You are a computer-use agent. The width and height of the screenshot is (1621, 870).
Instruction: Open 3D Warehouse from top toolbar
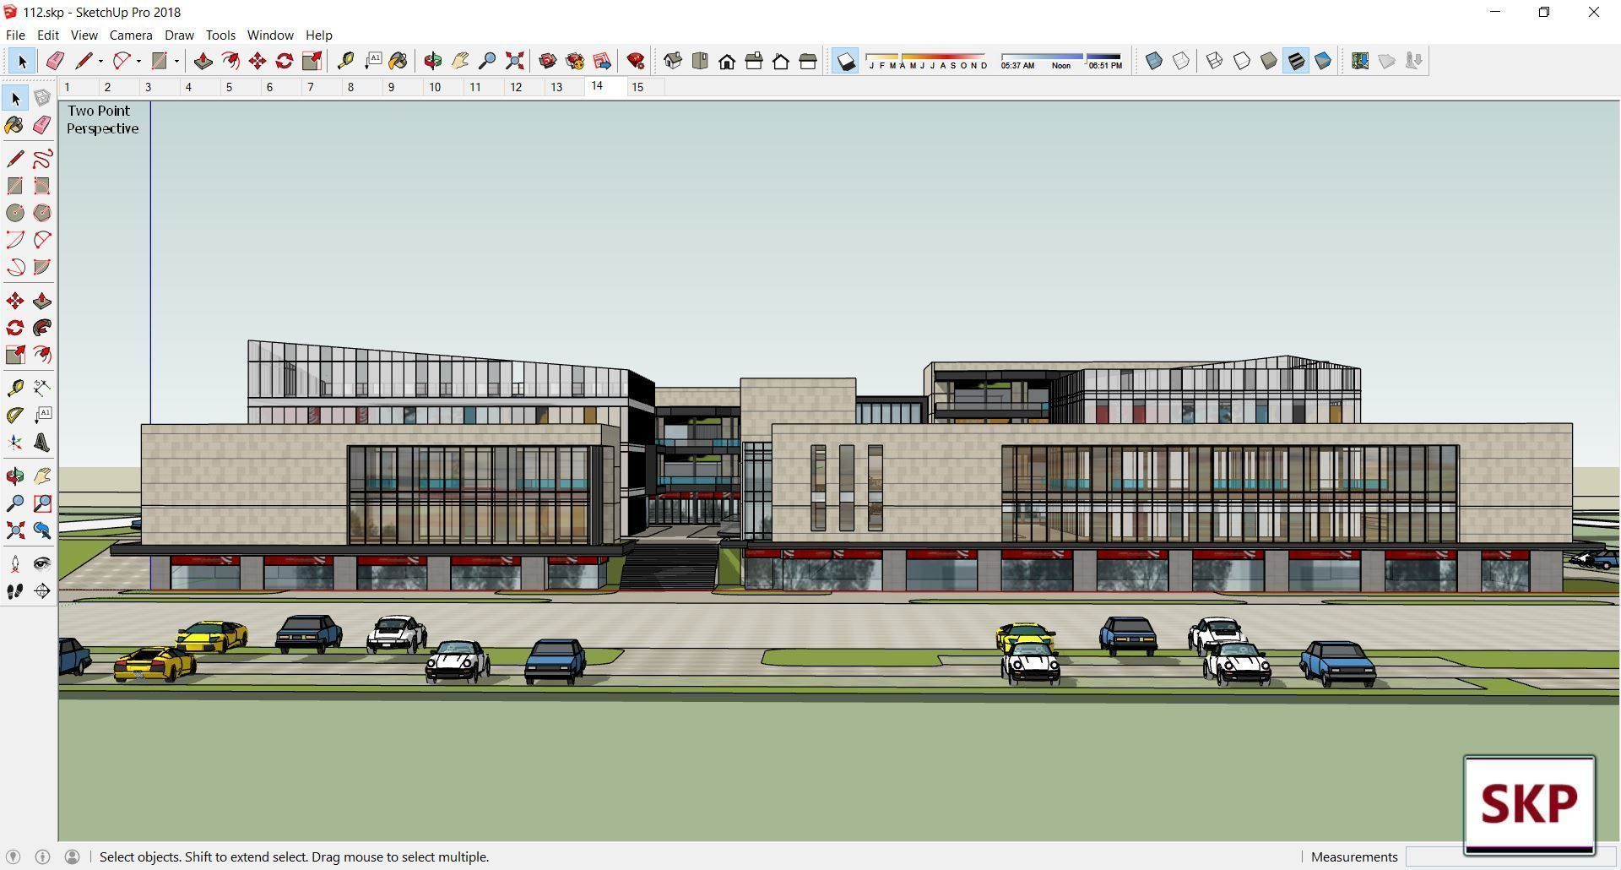548,61
